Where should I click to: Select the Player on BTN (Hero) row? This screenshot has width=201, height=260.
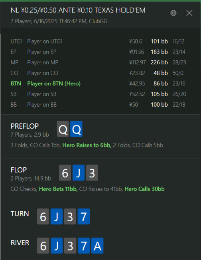(x=99, y=83)
